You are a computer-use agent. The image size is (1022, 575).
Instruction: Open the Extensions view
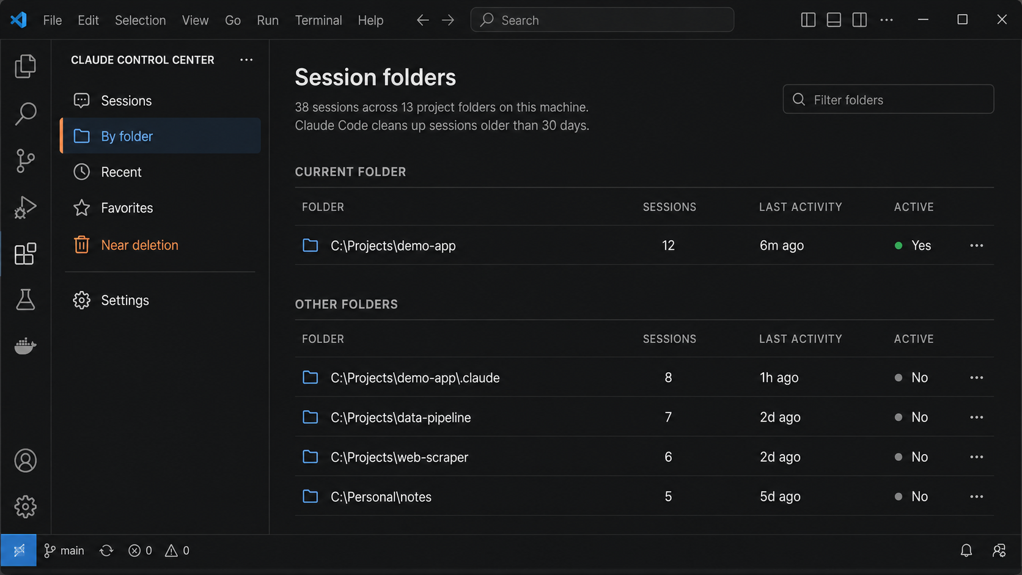pyautogui.click(x=25, y=254)
